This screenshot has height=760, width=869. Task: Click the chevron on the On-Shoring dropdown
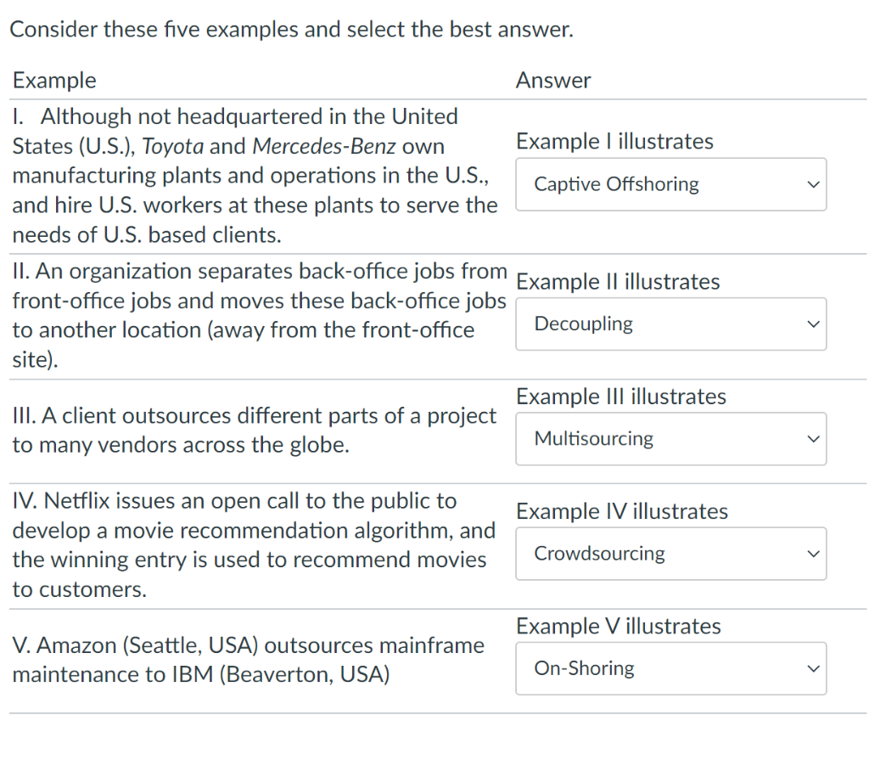pyautogui.click(x=813, y=668)
